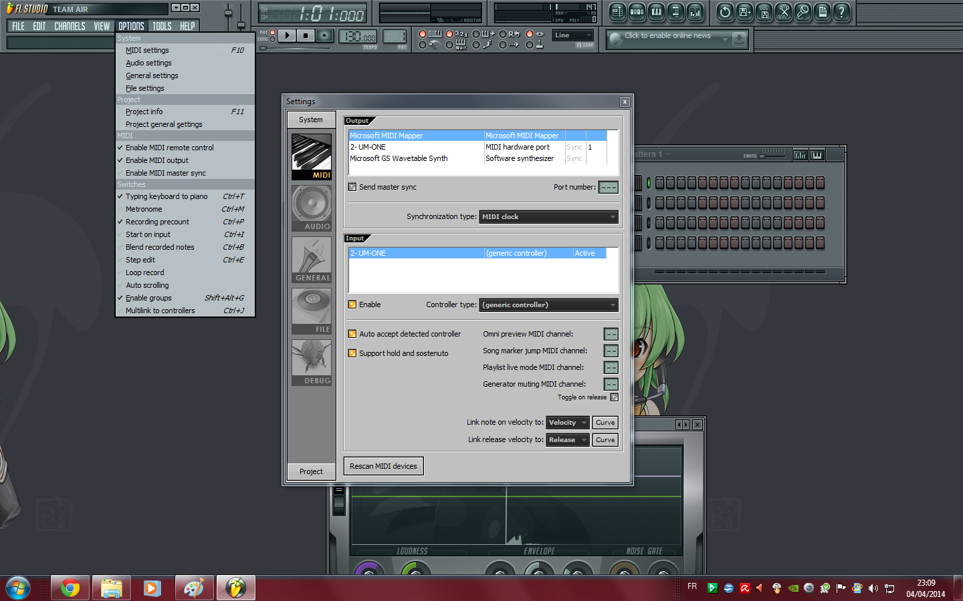Click the online news download icon
This screenshot has width=963, height=601.
click(x=739, y=39)
